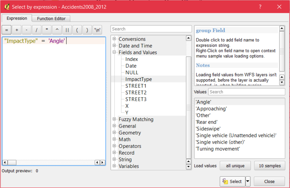Open the Expression tab

pos(17,18)
